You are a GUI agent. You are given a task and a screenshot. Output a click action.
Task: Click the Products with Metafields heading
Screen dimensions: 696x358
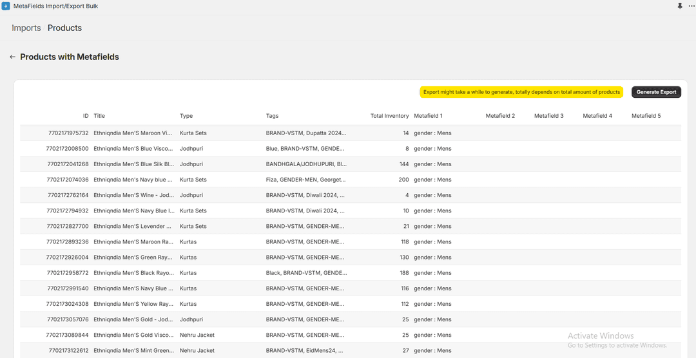coord(70,57)
